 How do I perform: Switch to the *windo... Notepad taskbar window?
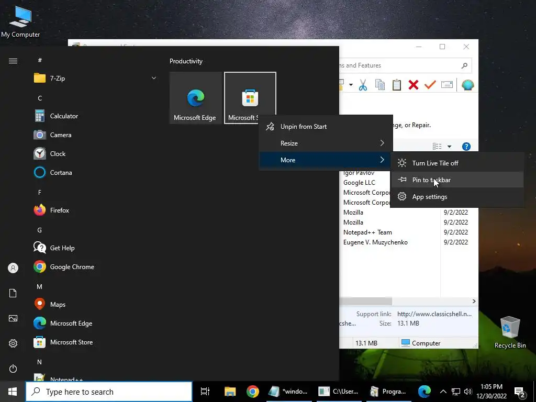click(x=288, y=392)
